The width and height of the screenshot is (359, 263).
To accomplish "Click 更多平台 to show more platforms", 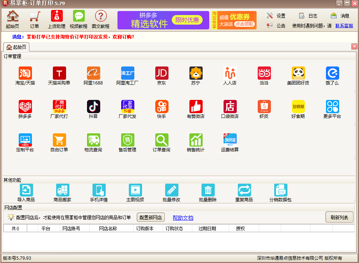I will pos(332,107).
